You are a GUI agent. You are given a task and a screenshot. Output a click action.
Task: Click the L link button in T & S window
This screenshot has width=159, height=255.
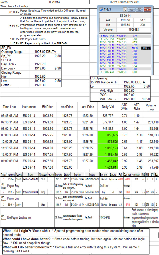pyautogui.click(x=125, y=10)
